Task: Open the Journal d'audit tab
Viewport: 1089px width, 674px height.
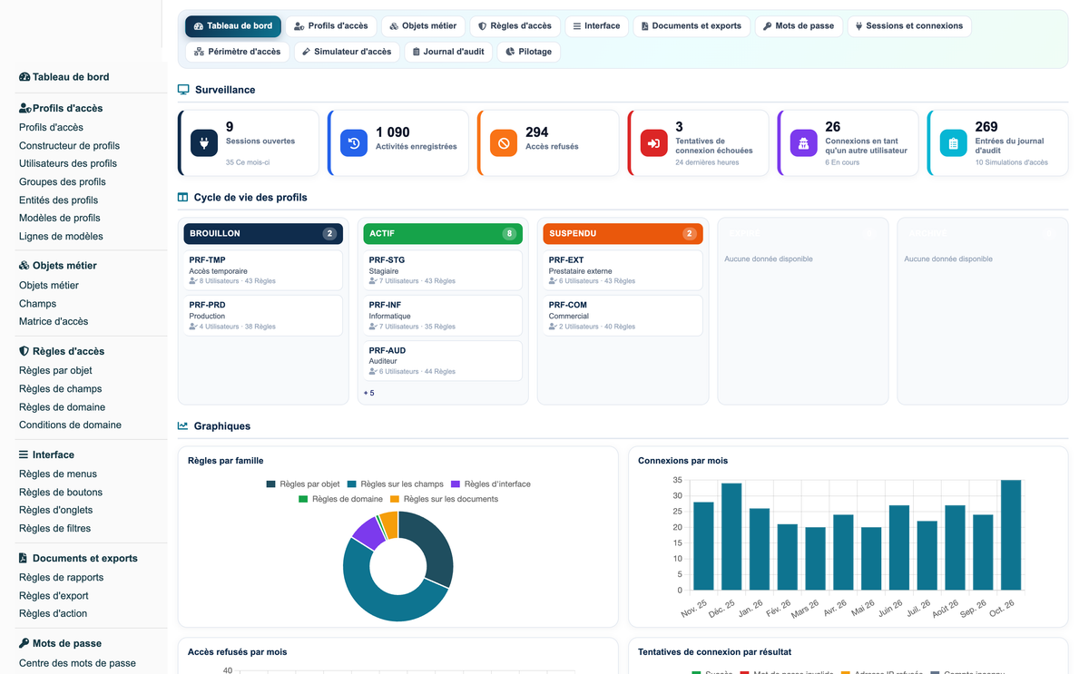Action: tap(448, 52)
